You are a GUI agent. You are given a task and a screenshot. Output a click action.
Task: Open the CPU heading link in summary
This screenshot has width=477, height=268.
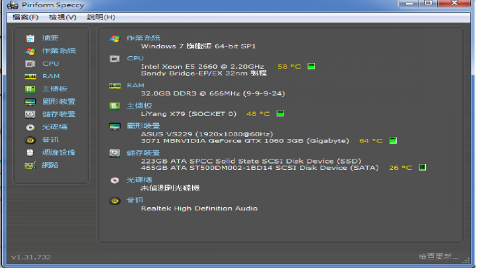tap(135, 58)
